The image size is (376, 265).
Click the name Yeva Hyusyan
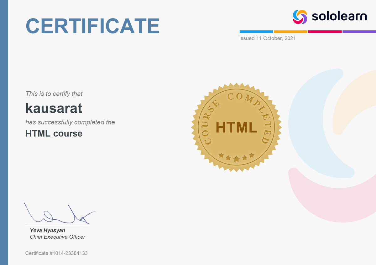click(48, 231)
